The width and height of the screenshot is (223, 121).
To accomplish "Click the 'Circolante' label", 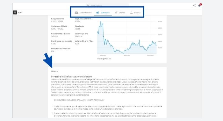I will click(79, 26).
